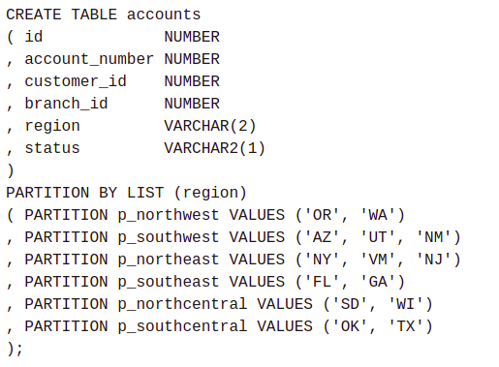This screenshot has height=367, width=499.
Task: Click the p_southcentral partition name
Action: coord(182,326)
